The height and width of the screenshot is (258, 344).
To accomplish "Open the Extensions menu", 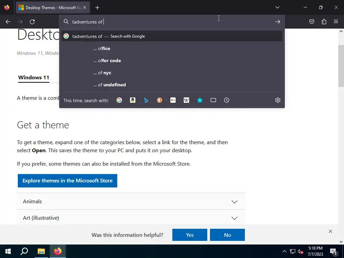I will pyautogui.click(x=324, y=21).
